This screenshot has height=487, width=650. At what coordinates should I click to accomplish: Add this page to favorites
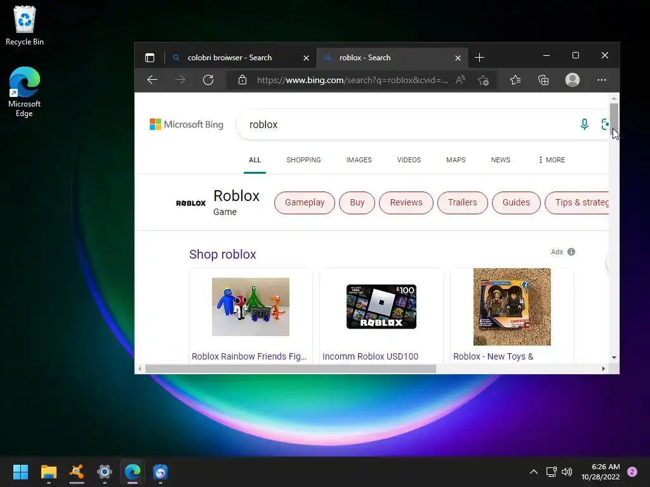pos(483,80)
